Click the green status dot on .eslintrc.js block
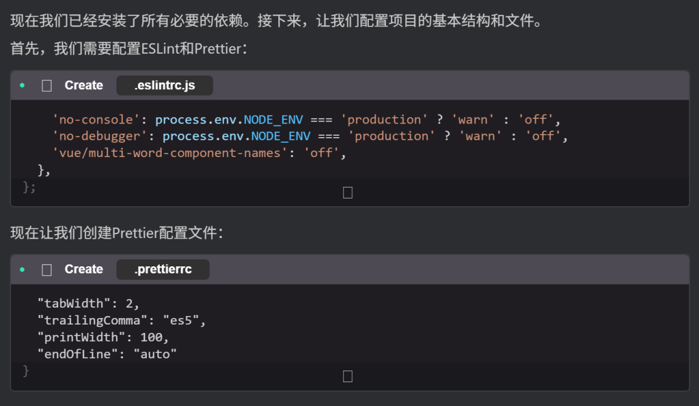 22,85
